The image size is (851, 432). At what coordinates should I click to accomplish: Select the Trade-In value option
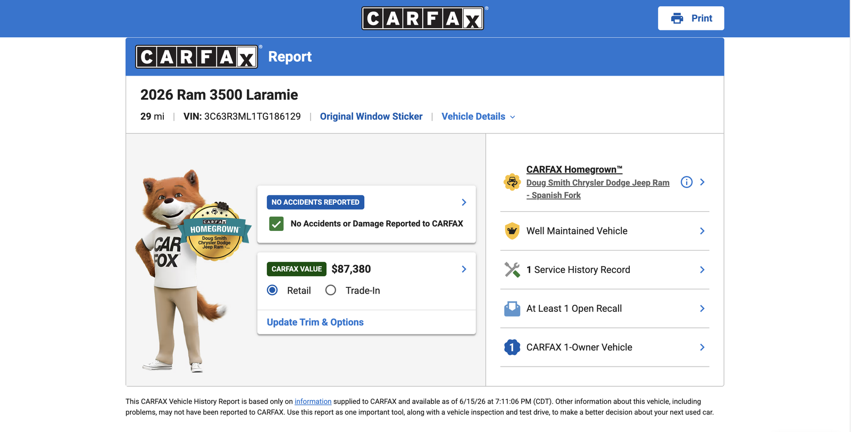pos(331,290)
